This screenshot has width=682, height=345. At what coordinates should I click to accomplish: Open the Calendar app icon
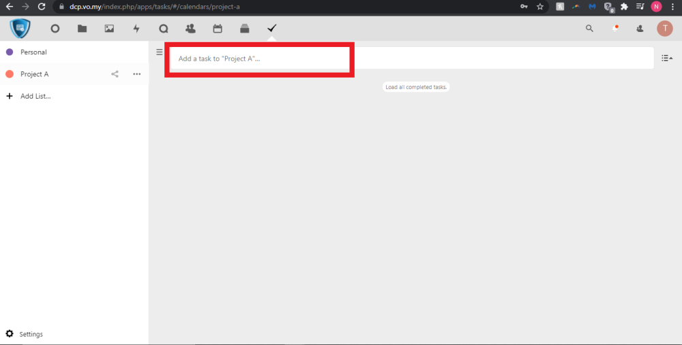218,29
